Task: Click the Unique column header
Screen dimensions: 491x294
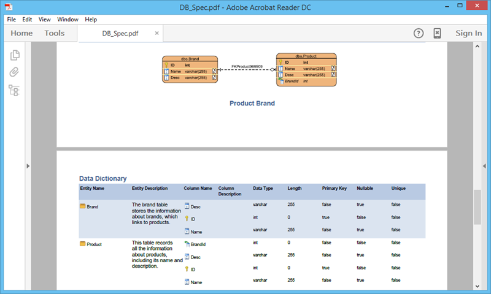Action: pyautogui.click(x=398, y=189)
